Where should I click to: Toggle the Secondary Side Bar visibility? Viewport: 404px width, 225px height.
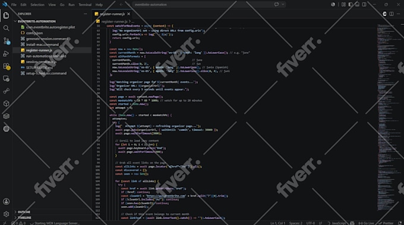(364, 4)
